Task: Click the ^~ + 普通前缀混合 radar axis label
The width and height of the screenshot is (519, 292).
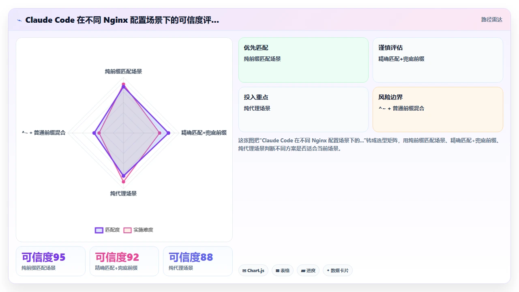Action: click(44, 133)
